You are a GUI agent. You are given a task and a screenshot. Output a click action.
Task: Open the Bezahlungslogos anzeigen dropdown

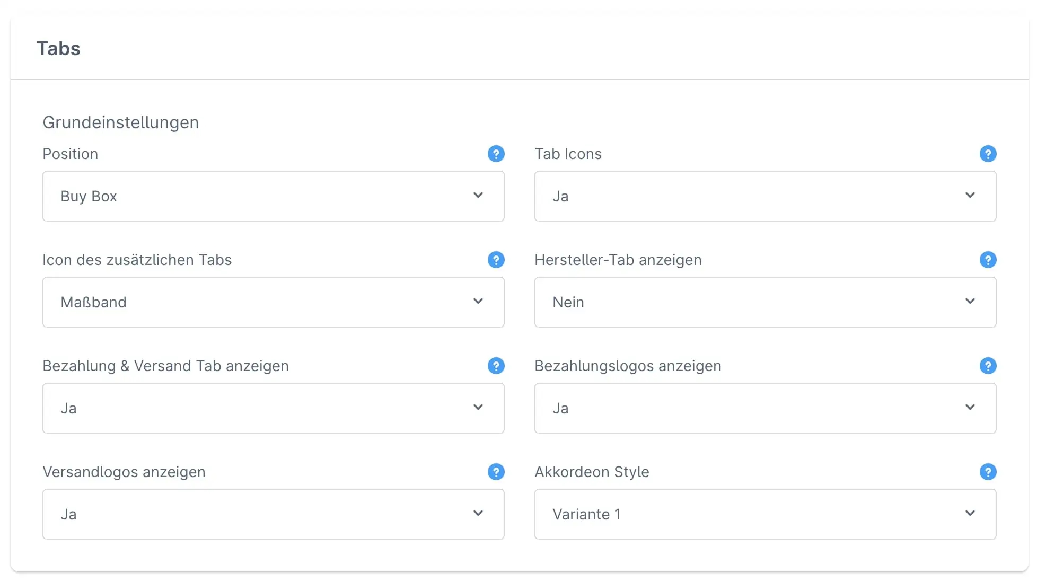(x=765, y=408)
